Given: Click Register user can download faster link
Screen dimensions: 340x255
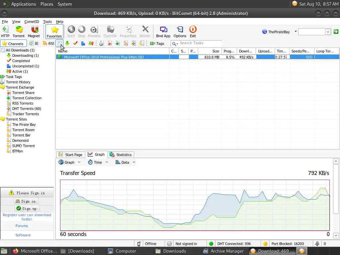Looking at the screenshot, I should (x=27, y=217).
